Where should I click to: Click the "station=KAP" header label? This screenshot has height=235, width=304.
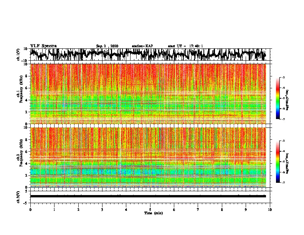click(142, 46)
